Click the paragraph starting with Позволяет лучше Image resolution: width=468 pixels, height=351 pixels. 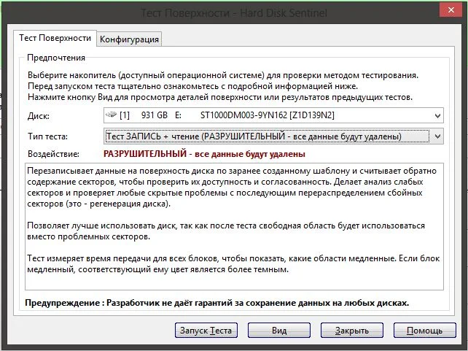tap(226, 231)
